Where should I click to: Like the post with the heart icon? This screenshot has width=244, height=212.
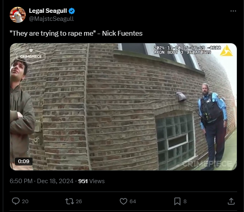click(x=123, y=201)
